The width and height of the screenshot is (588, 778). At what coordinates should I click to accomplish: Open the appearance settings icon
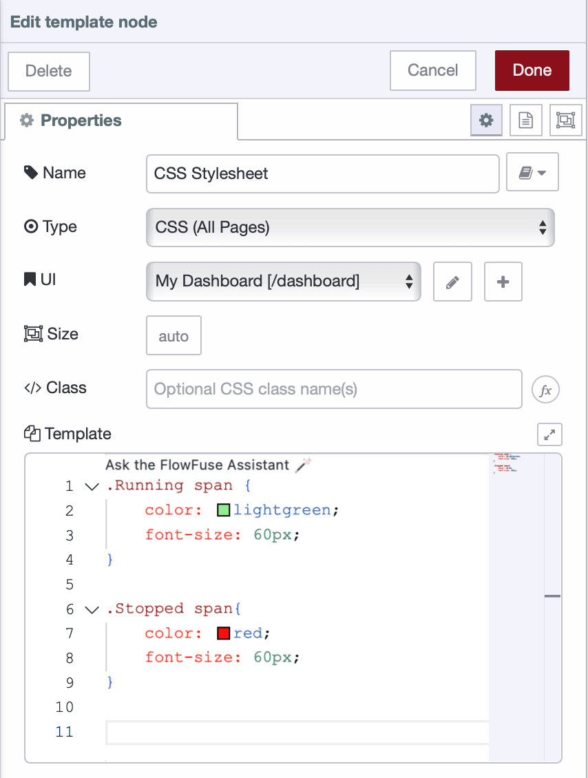point(565,120)
